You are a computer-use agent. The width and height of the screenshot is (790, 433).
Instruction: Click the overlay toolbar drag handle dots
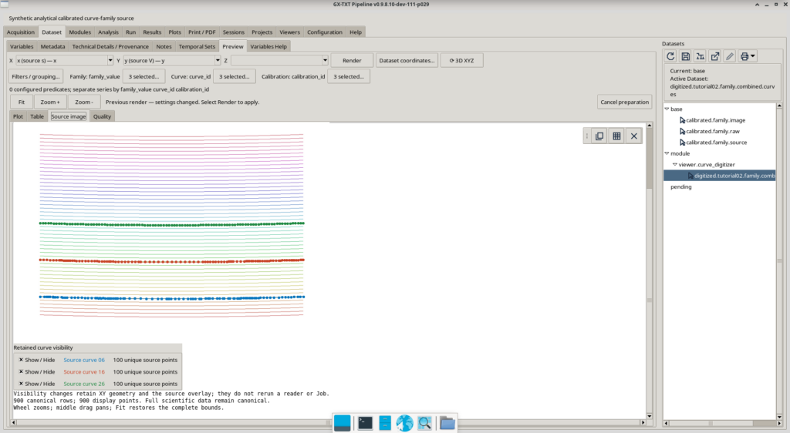pyautogui.click(x=587, y=136)
